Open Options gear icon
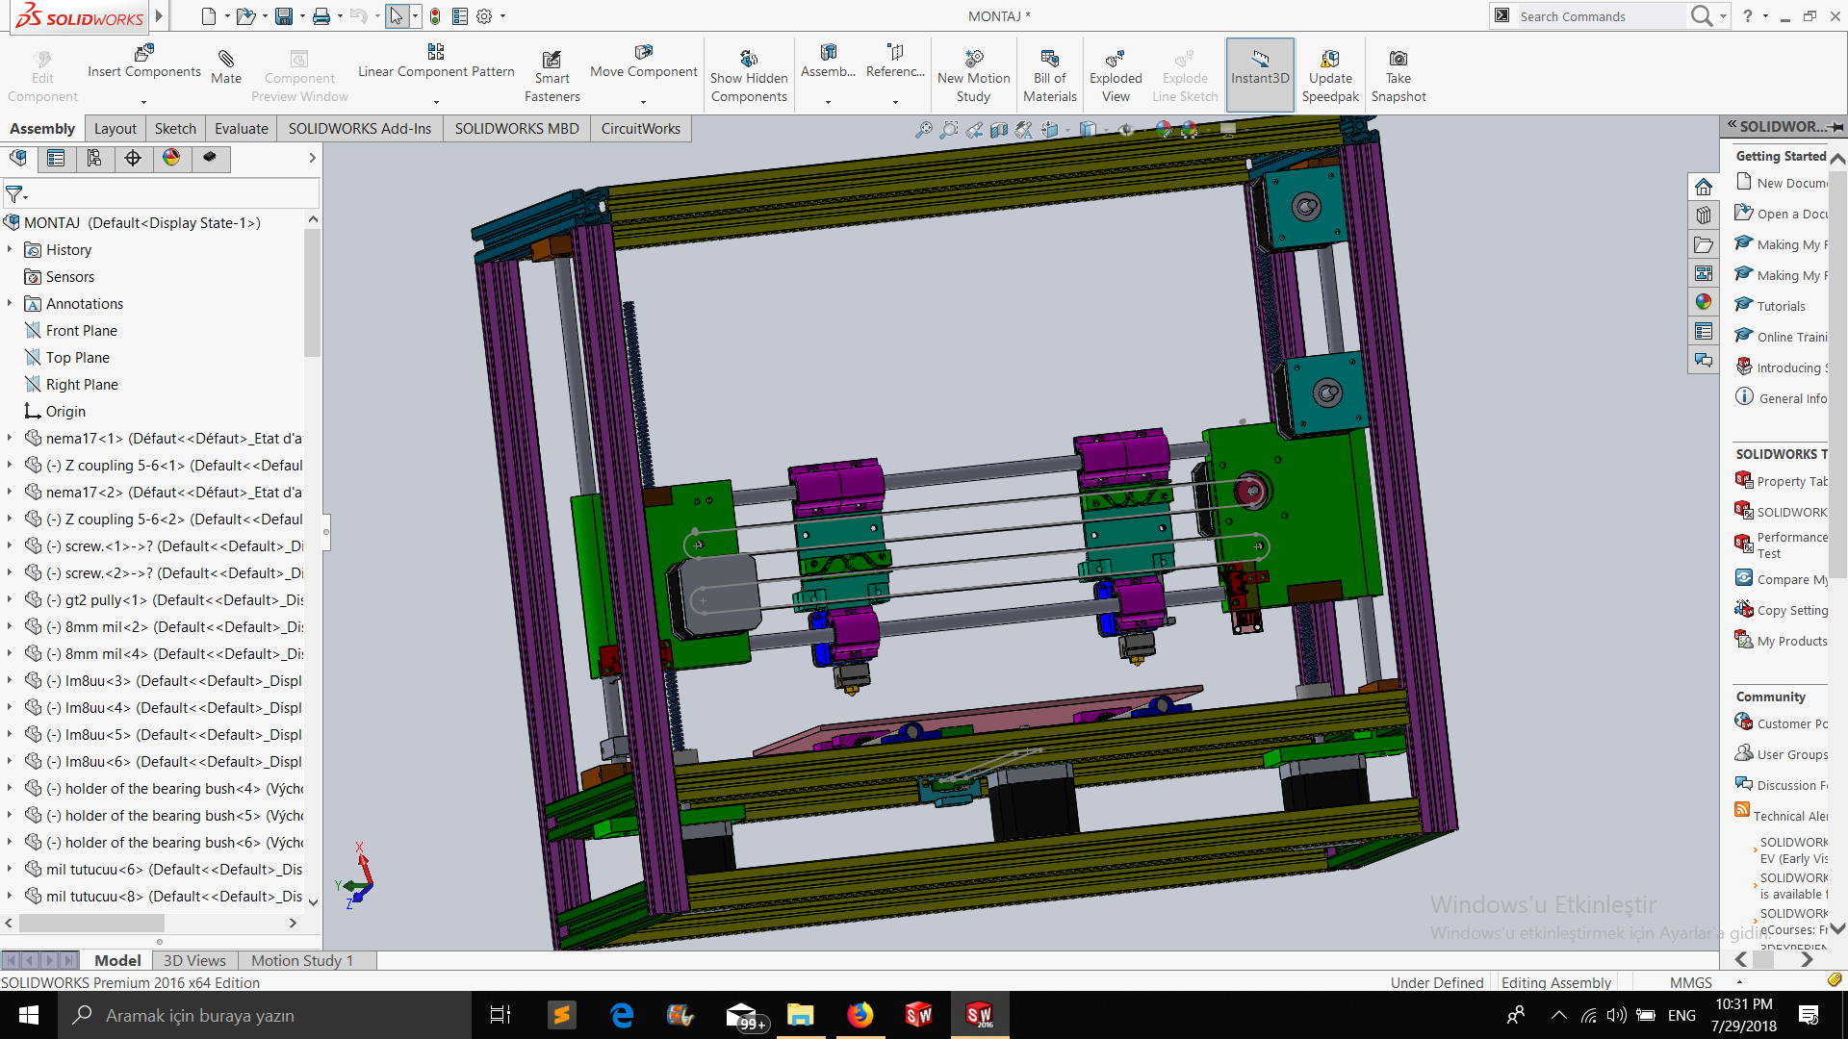 484,16
